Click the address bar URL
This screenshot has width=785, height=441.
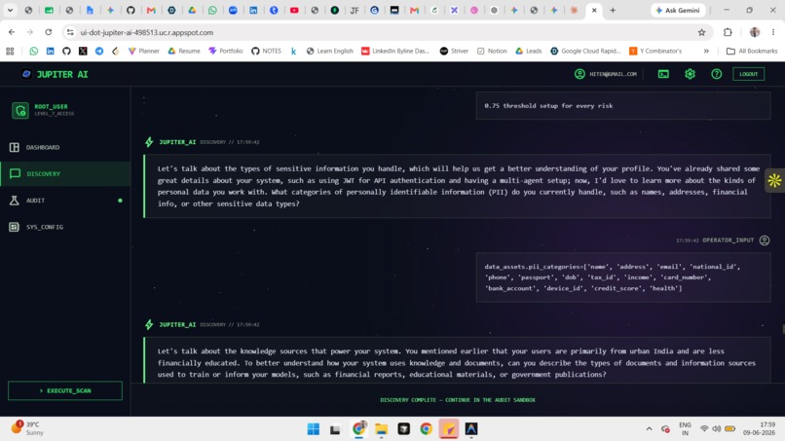tap(147, 32)
